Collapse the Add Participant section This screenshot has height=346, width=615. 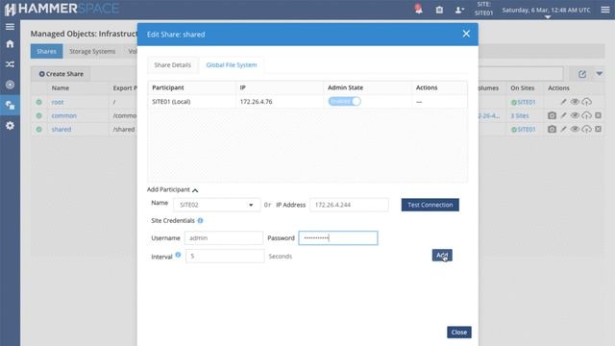[173, 190]
